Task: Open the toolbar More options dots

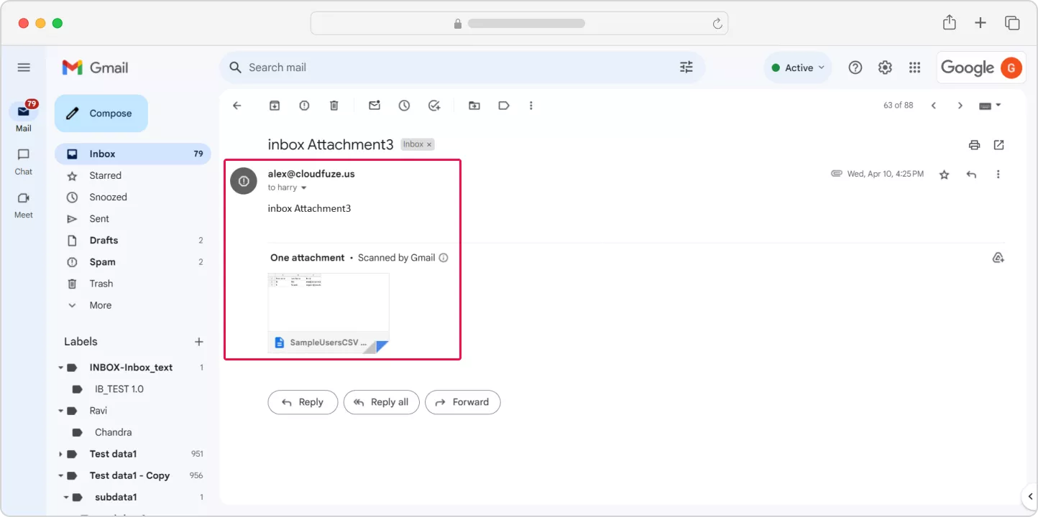Action: (x=531, y=106)
